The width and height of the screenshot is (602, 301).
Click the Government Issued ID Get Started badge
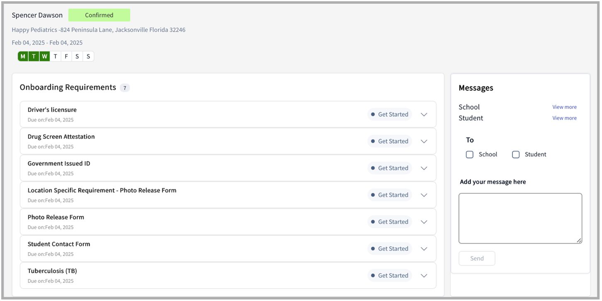389,168
